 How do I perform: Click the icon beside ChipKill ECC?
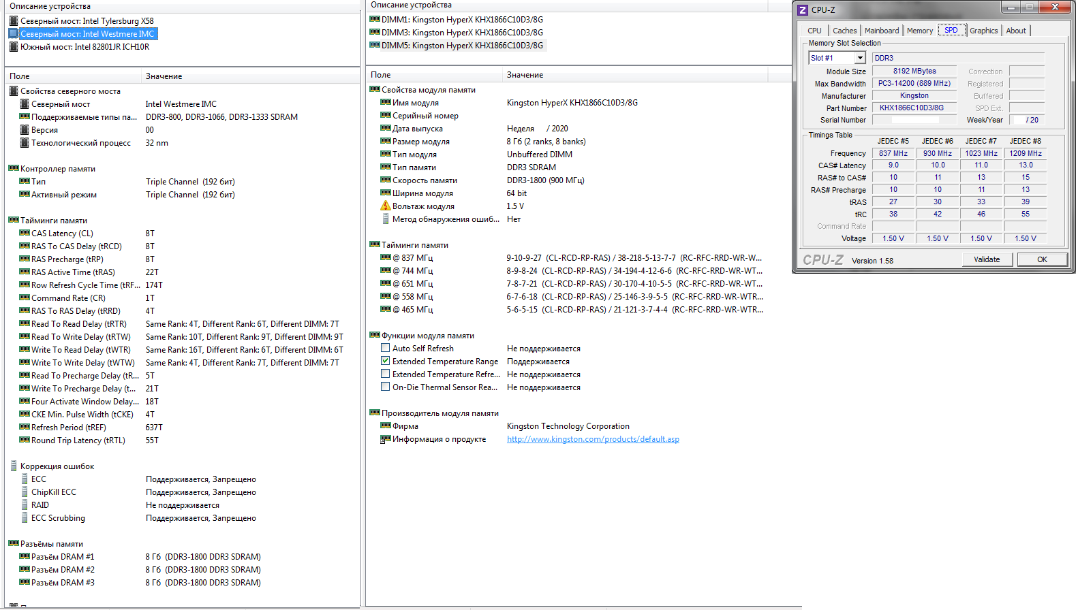[x=25, y=492]
